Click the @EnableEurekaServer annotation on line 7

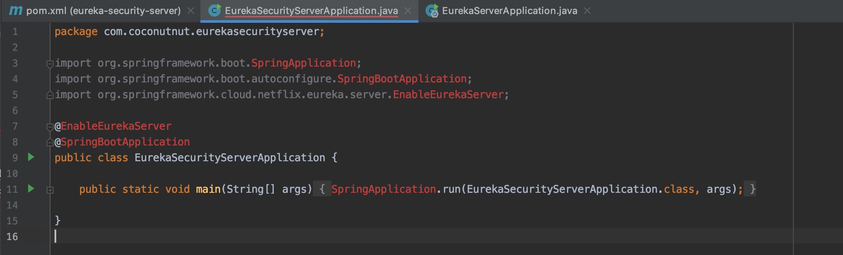coord(116,126)
